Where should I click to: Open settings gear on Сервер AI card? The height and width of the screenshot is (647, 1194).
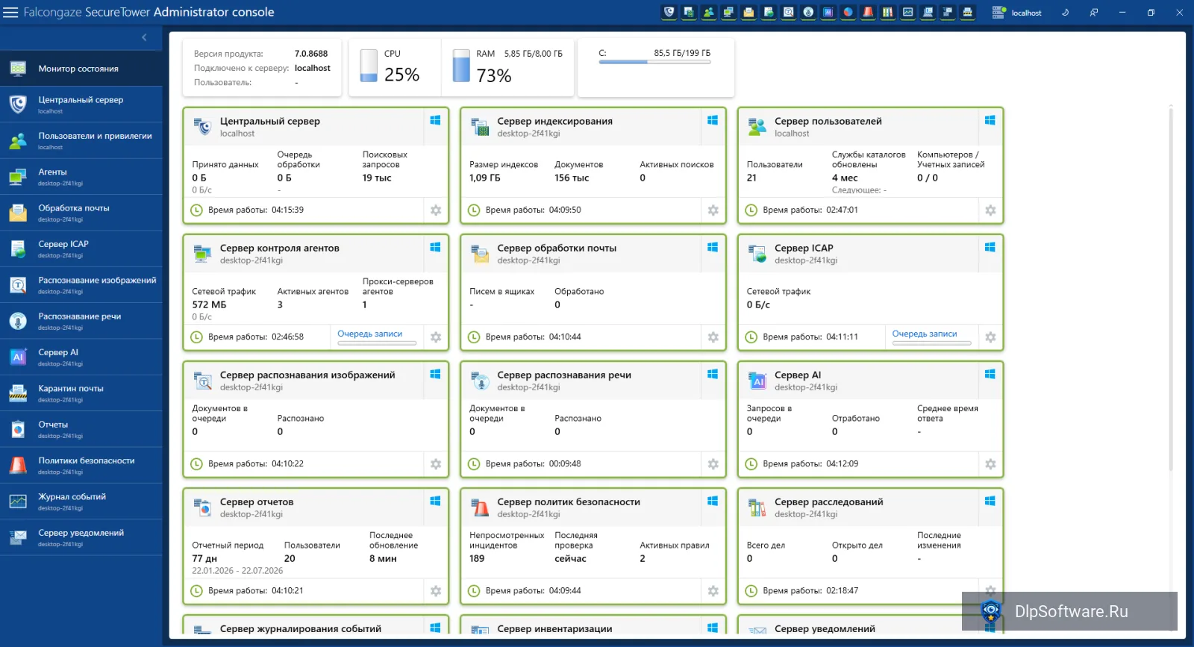click(x=990, y=464)
